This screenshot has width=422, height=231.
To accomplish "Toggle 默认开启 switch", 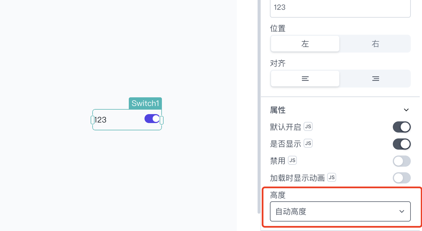I will click(x=402, y=127).
